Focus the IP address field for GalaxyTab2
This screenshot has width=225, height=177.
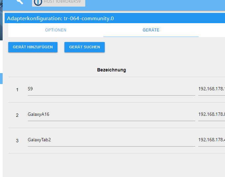coord(211,140)
